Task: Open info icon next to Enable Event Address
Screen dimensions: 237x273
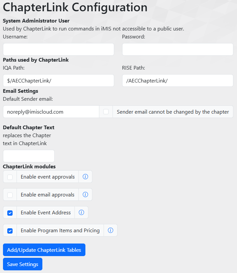Action: coord(81,213)
